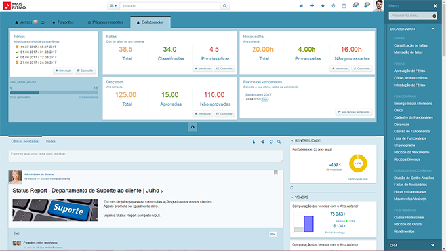Open favorites star icon in top bar
The height and width of the screenshot is (251, 446).
click(323, 5)
